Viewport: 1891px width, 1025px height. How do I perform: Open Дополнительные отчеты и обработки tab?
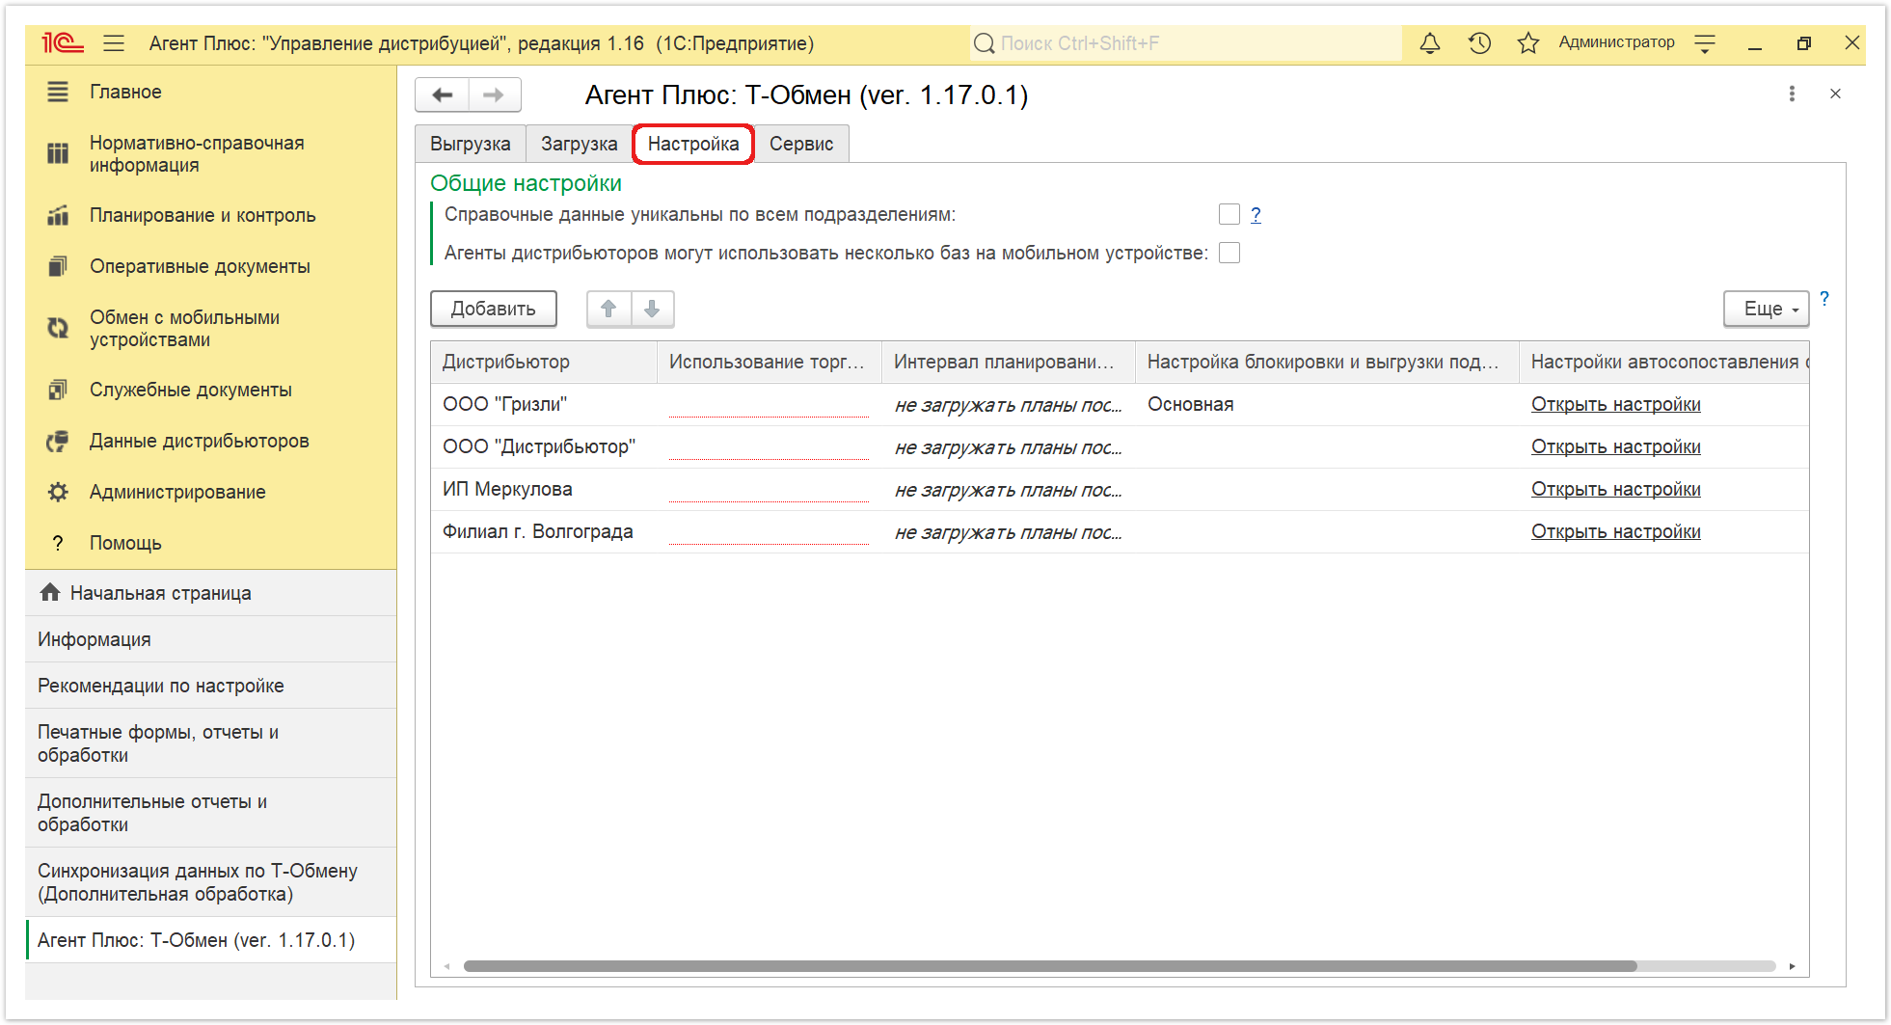211,813
